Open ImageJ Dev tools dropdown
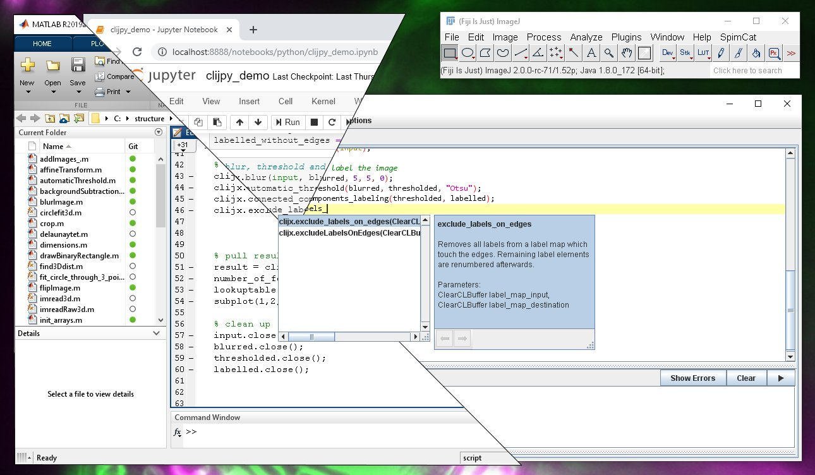The height and width of the screenshot is (475, 815). 668,53
